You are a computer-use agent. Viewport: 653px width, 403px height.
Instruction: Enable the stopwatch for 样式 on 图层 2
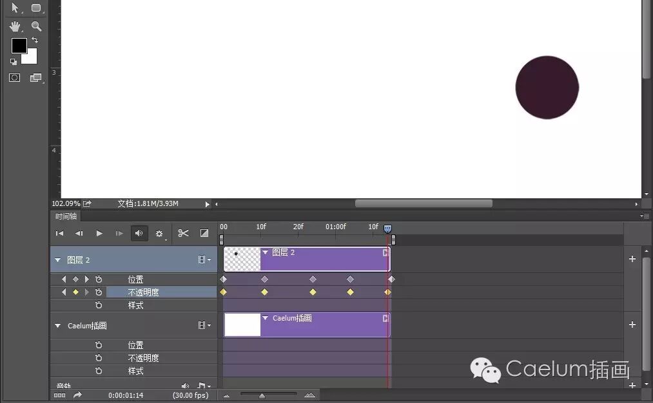[x=98, y=305]
